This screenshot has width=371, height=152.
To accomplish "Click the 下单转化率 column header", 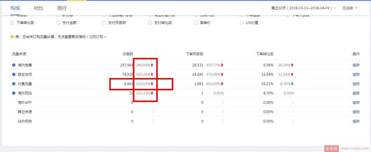I will point(265,54).
